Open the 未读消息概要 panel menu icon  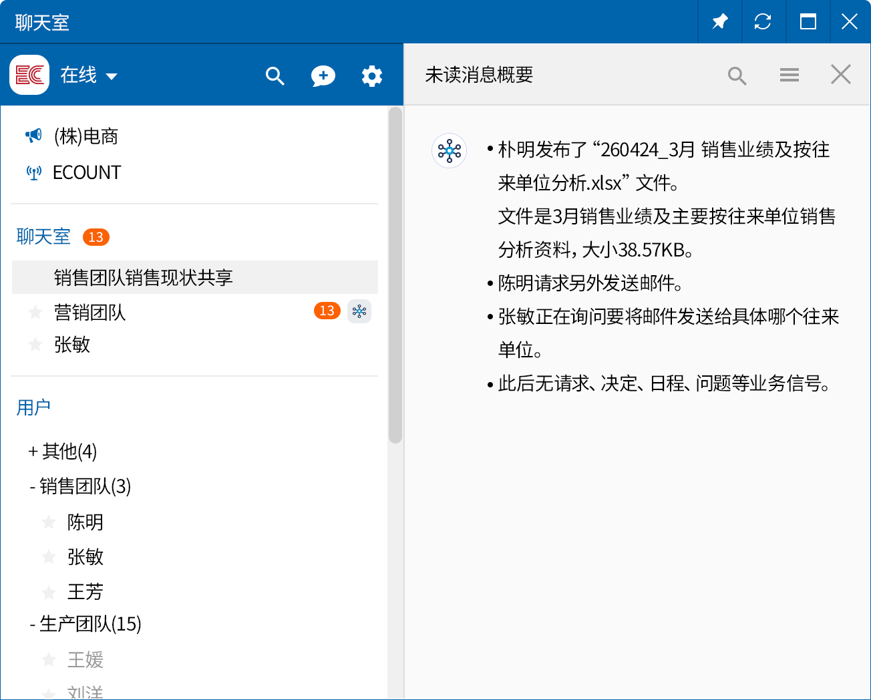pos(790,75)
